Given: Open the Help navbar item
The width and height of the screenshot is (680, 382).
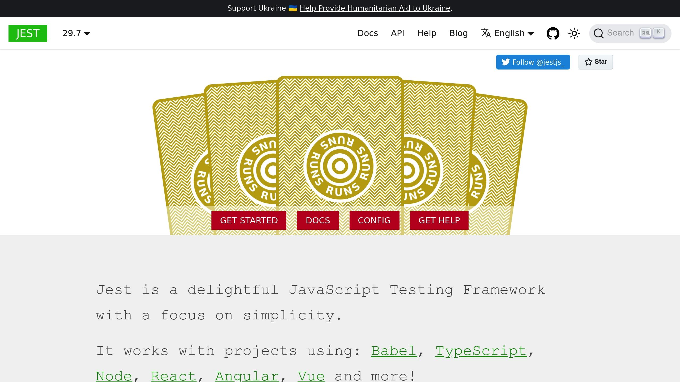Looking at the screenshot, I should (427, 33).
